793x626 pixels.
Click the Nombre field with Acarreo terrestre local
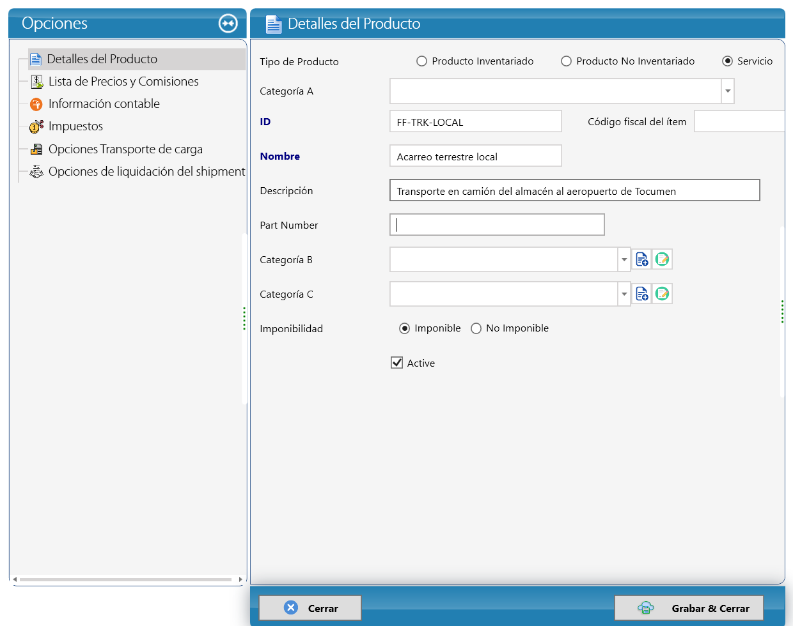click(x=476, y=156)
